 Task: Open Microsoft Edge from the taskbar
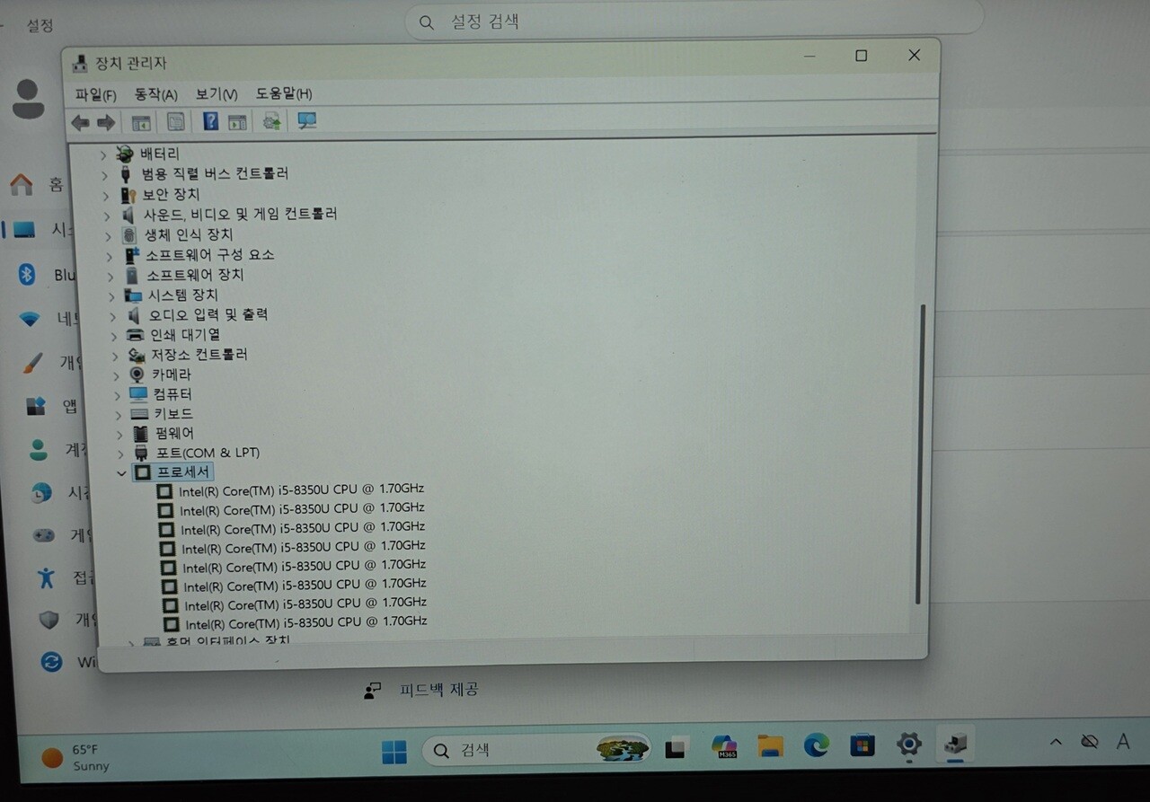pos(816,745)
